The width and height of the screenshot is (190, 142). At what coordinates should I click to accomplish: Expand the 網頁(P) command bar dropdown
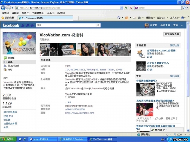(x=150, y=18)
